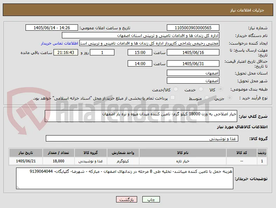Click the ردیف column header
The height and width of the screenshot is (208, 276).
262,153
